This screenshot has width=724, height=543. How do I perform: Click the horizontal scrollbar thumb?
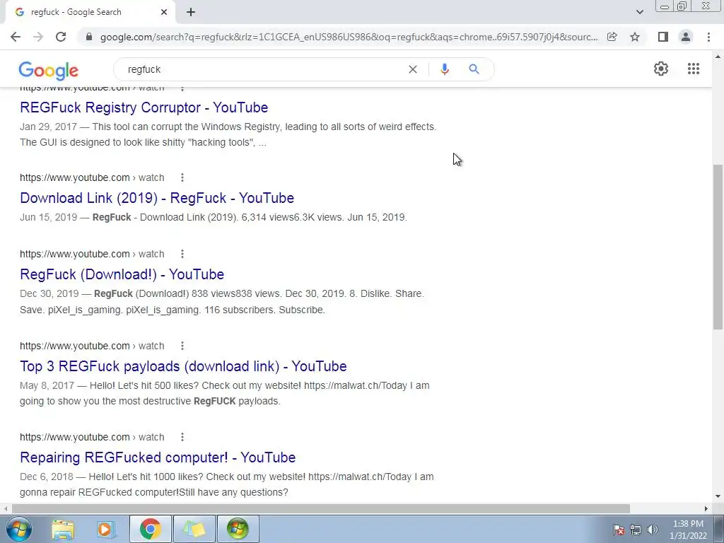321,508
